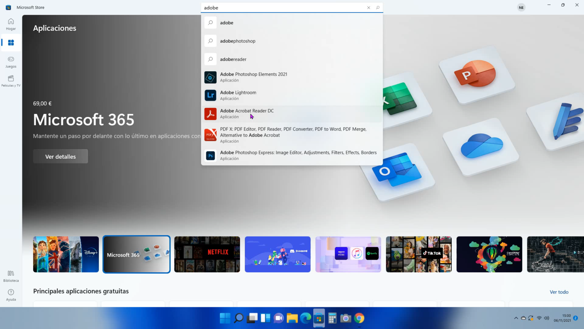This screenshot has width=584, height=329.
Task: Open the Juegos section
Action: pos(11,62)
